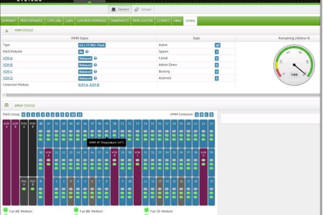Highlight RAID Group 0
This screenshot has width=323, height=215.
(23, 115)
